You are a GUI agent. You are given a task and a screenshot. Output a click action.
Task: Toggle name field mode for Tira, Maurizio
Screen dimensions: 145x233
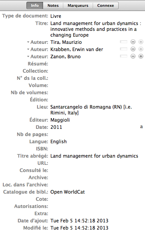click(x=124, y=42)
